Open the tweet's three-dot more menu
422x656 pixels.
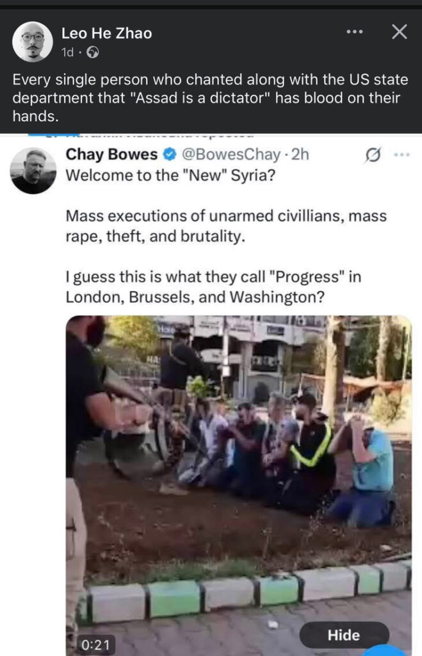point(402,154)
